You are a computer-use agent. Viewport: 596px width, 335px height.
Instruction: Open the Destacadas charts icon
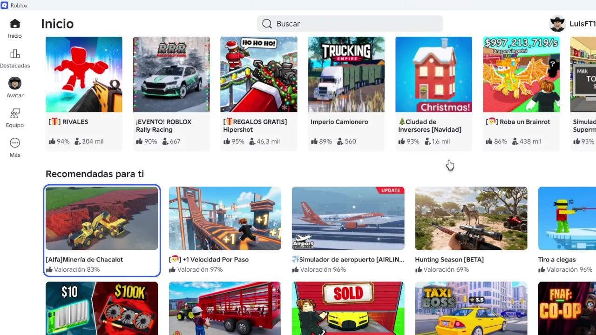click(15, 54)
